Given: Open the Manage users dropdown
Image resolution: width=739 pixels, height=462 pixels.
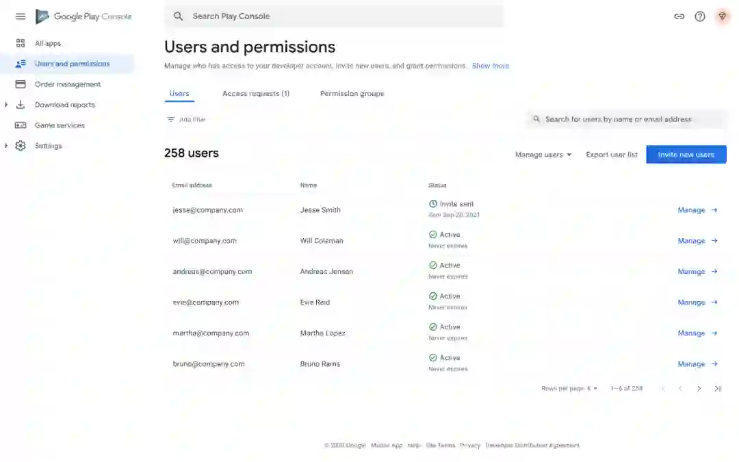Looking at the screenshot, I should click(543, 155).
